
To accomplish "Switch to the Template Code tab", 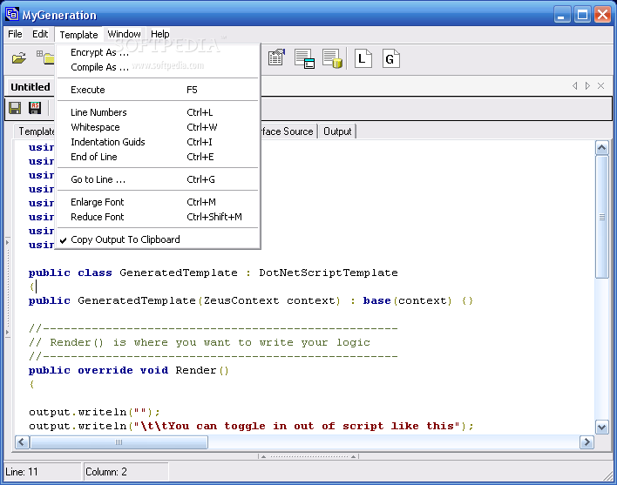I will click(x=36, y=131).
